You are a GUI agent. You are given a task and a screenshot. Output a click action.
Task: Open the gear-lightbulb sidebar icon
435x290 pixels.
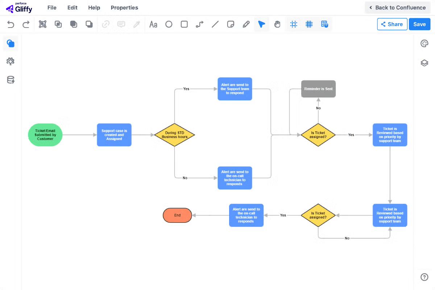(x=11, y=61)
